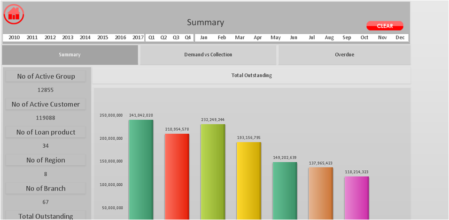Select the pink 118,214,323 bar
This screenshot has width=449, height=220.
click(x=356, y=198)
